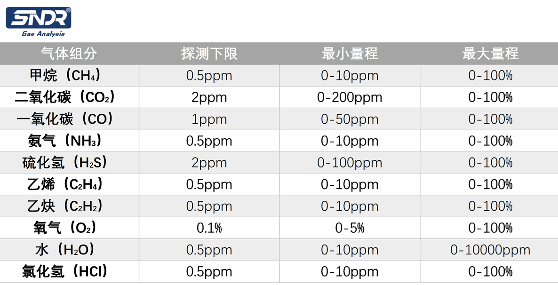Click the 甲烷 (CH₄) row label

pyautogui.click(x=65, y=75)
